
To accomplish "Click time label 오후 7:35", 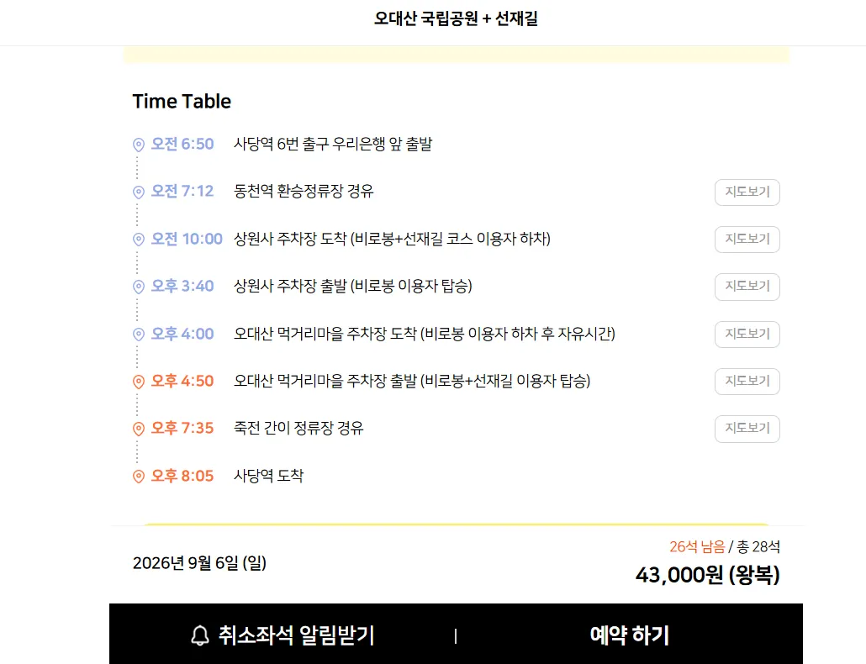I will pyautogui.click(x=182, y=428).
